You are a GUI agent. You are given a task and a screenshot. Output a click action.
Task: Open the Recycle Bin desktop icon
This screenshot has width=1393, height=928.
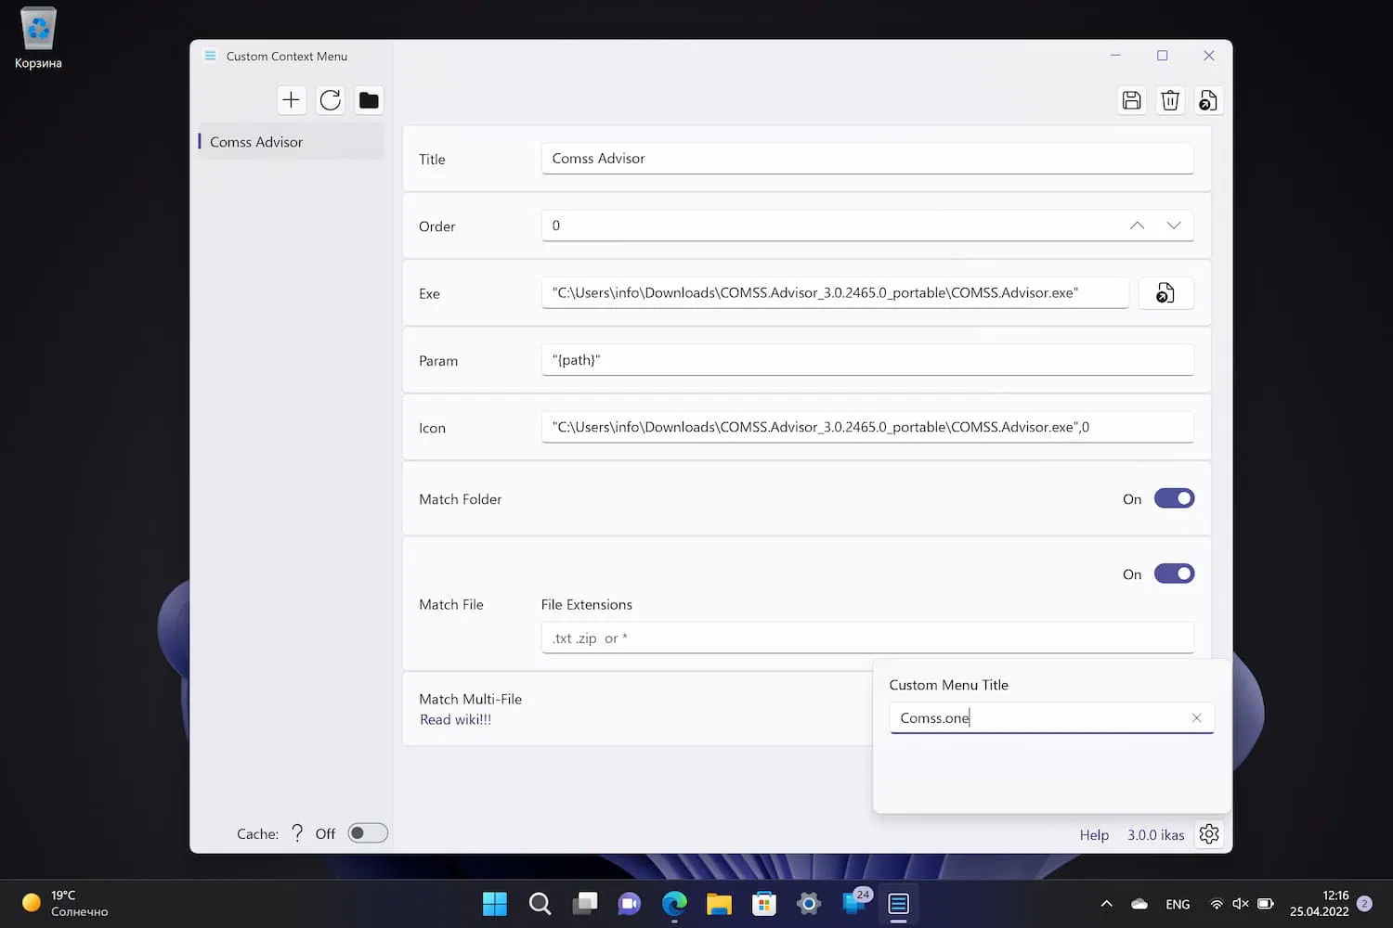(x=38, y=39)
